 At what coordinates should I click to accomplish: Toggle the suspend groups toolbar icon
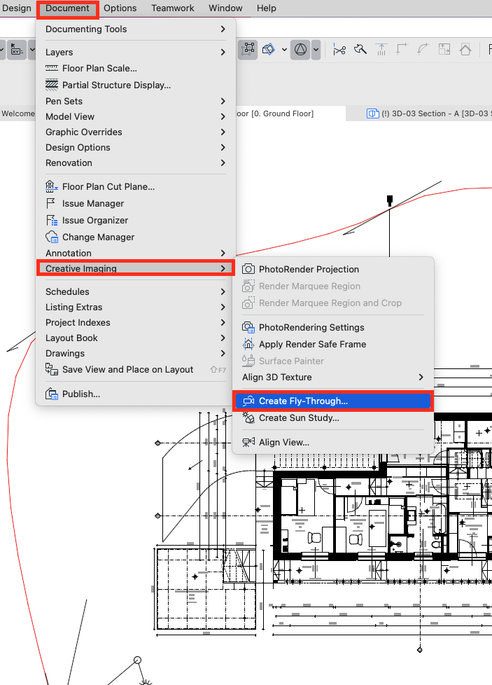[x=248, y=49]
